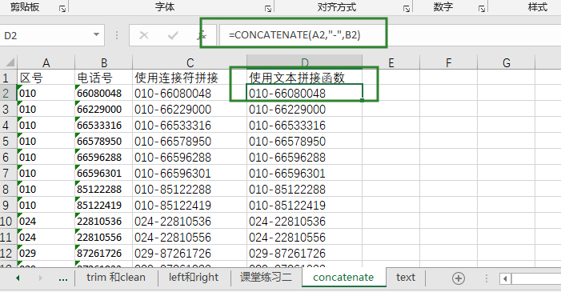This screenshot has width=561, height=292.
Task: Select cell D11 containing 024-22810556
Action: pos(305,237)
